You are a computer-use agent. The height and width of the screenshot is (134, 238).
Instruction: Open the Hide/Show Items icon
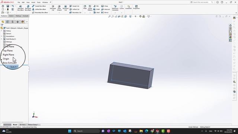135,16
